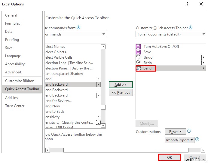Viewport: 208px width, 163px height.
Task: Click the Add >> button
Action: [121, 85]
